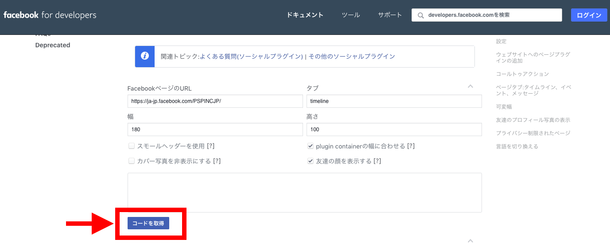Viewport: 610px width, 247px height.
Task: Jump to プライバシー制限されたページ section
Action: [x=533, y=133]
